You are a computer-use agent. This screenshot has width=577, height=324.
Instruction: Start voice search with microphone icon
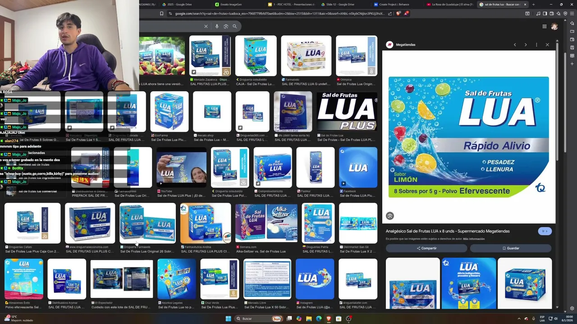pos(217,27)
